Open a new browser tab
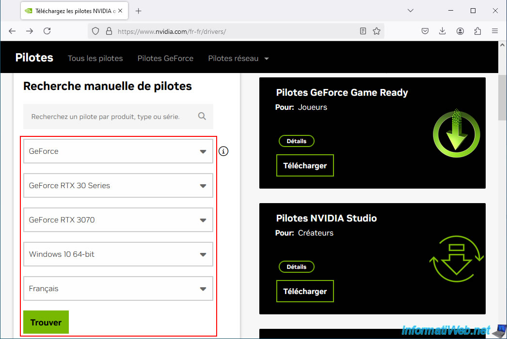The width and height of the screenshot is (507, 339). pyautogui.click(x=139, y=11)
